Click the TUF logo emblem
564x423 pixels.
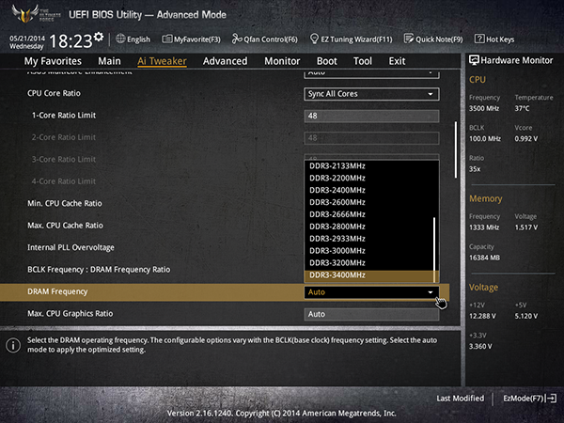pyautogui.click(x=25, y=14)
